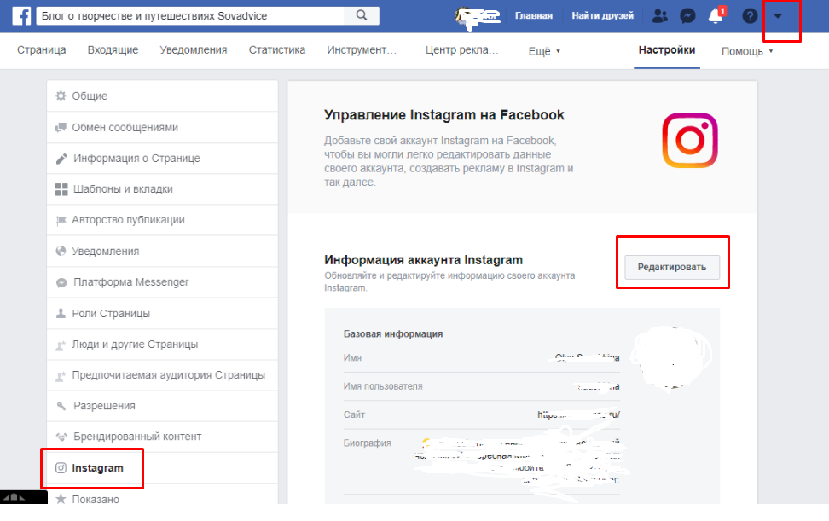The image size is (829, 521).
Task: Click the Имя пользователя row
Action: point(481,386)
